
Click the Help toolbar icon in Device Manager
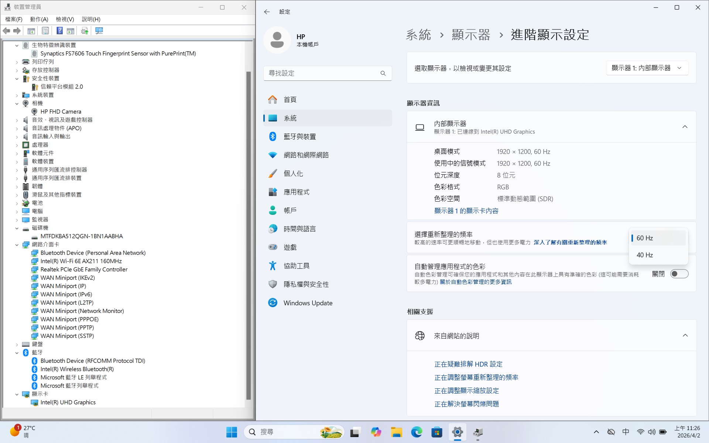coord(59,31)
